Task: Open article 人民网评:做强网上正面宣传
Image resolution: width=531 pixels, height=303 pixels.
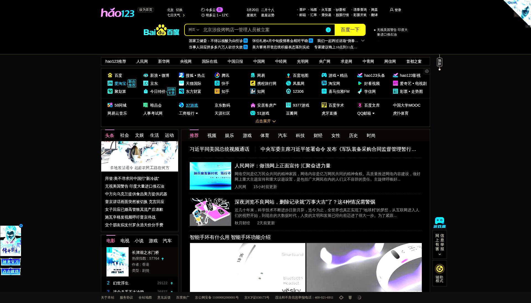Action: [283, 166]
